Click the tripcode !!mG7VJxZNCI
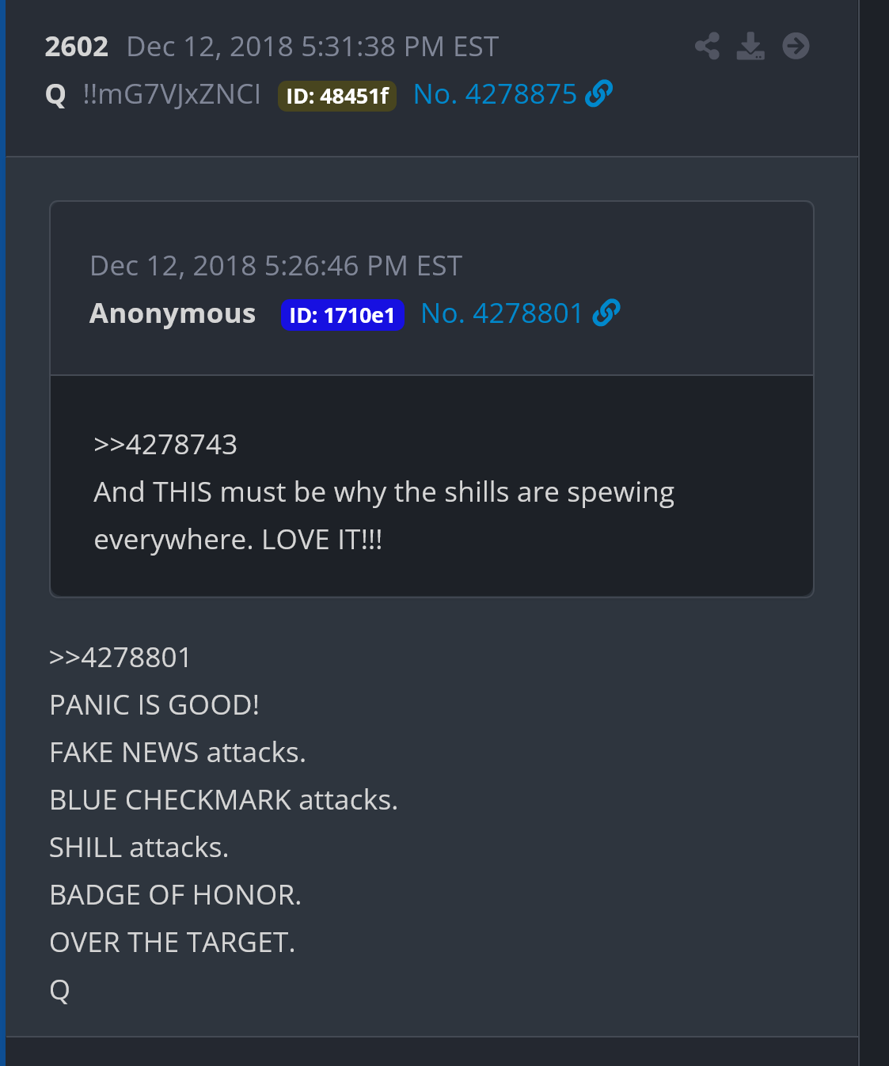 pos(172,94)
